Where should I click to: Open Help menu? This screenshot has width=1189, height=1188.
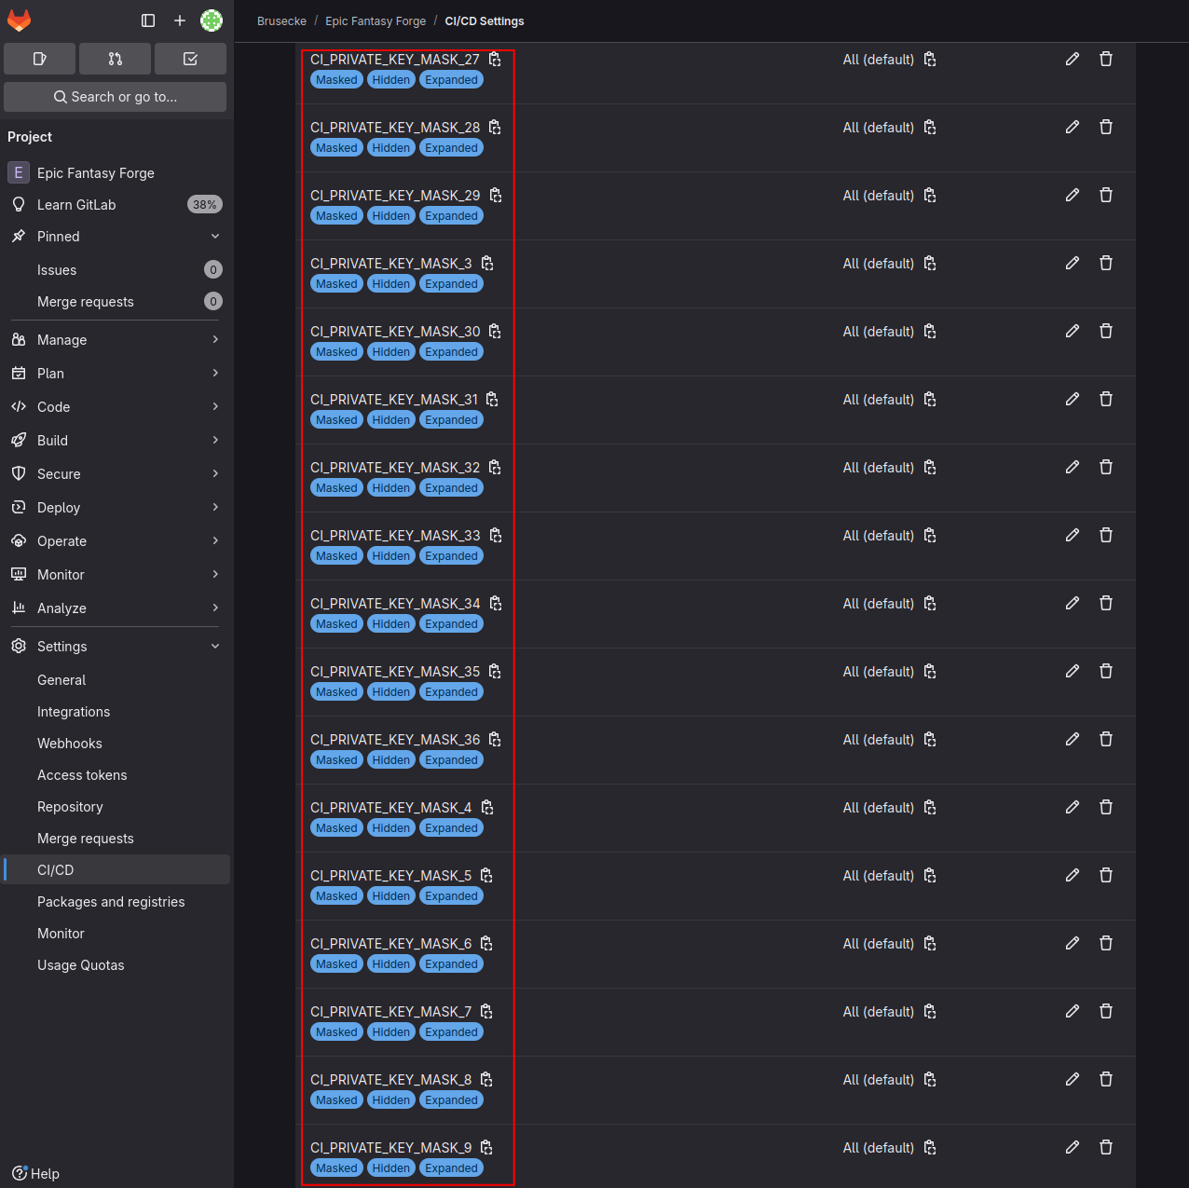pos(35,1174)
